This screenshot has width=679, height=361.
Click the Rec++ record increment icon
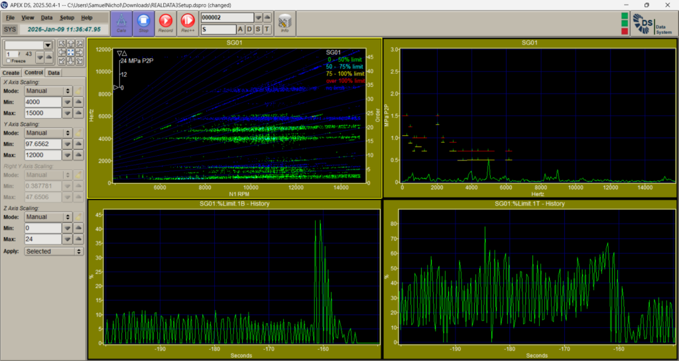pyautogui.click(x=188, y=23)
